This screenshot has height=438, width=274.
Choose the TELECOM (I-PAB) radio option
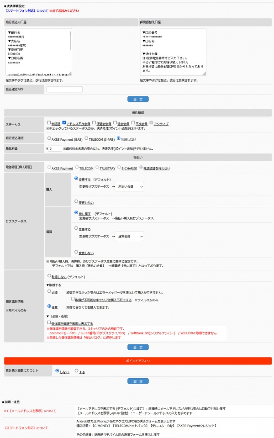pos(86,139)
